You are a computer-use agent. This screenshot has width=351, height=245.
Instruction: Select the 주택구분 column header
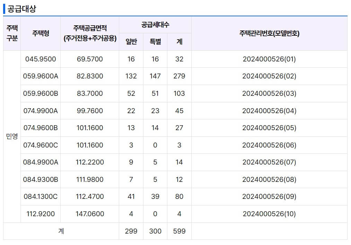[12, 33]
